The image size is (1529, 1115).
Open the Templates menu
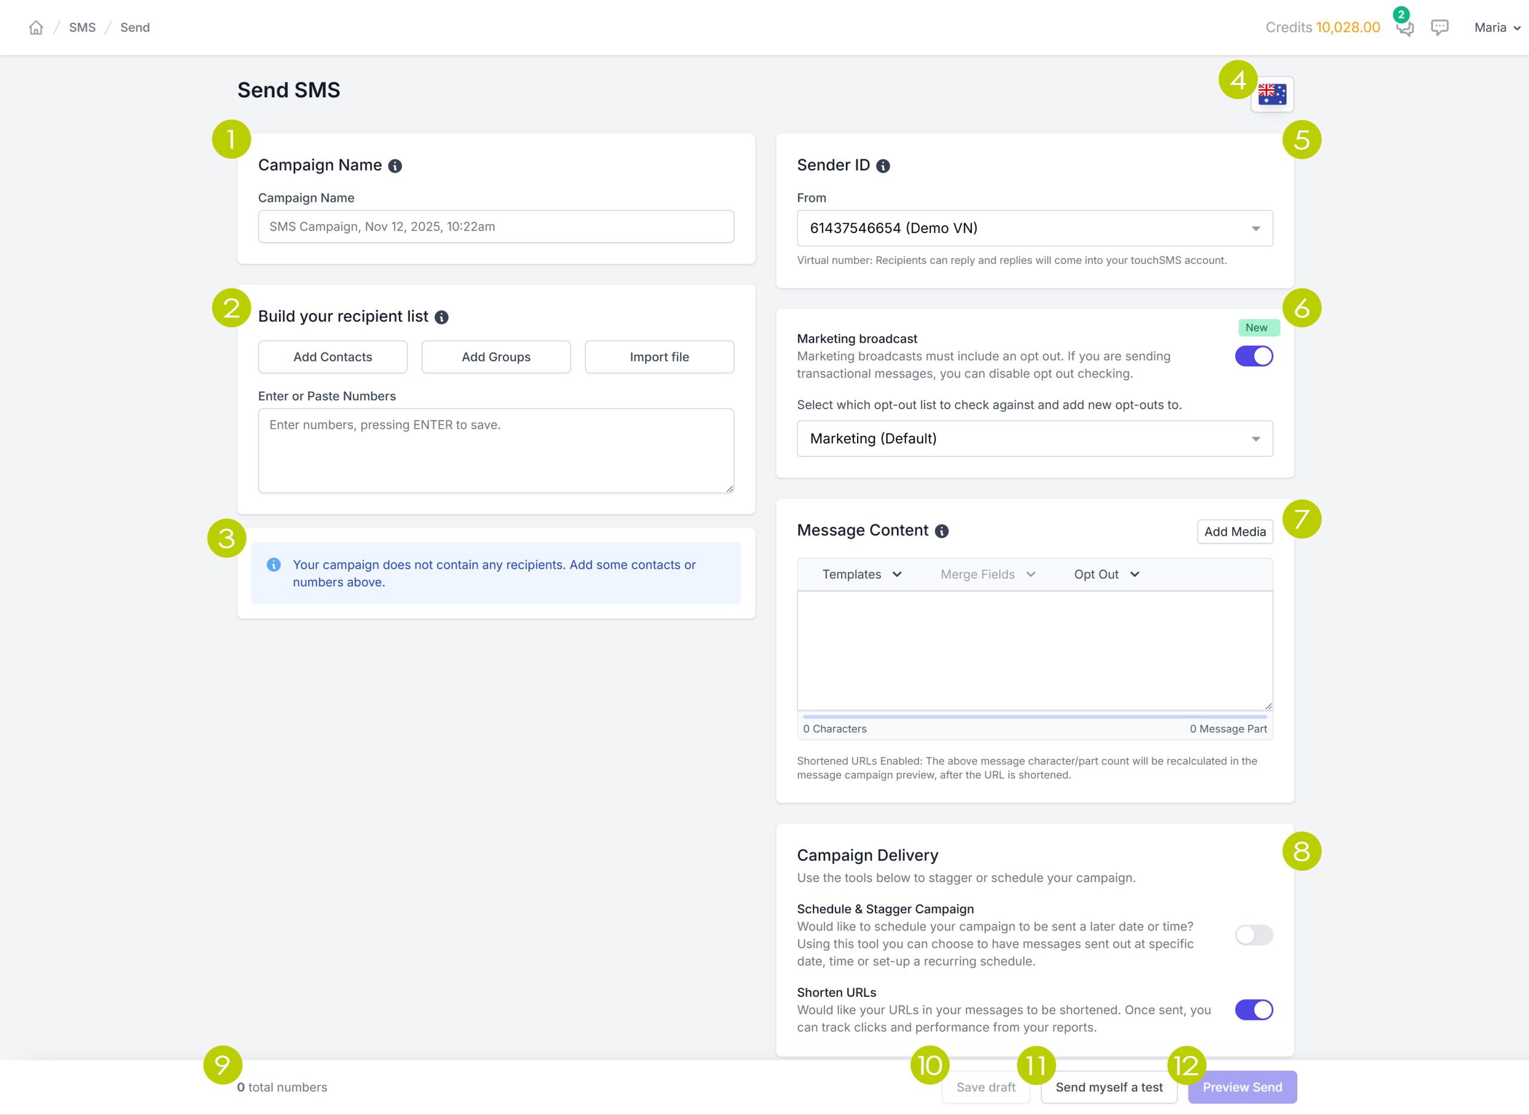[861, 575]
